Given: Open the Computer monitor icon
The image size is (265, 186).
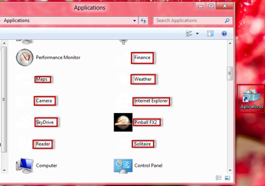Looking at the screenshot, I should coord(25,166).
